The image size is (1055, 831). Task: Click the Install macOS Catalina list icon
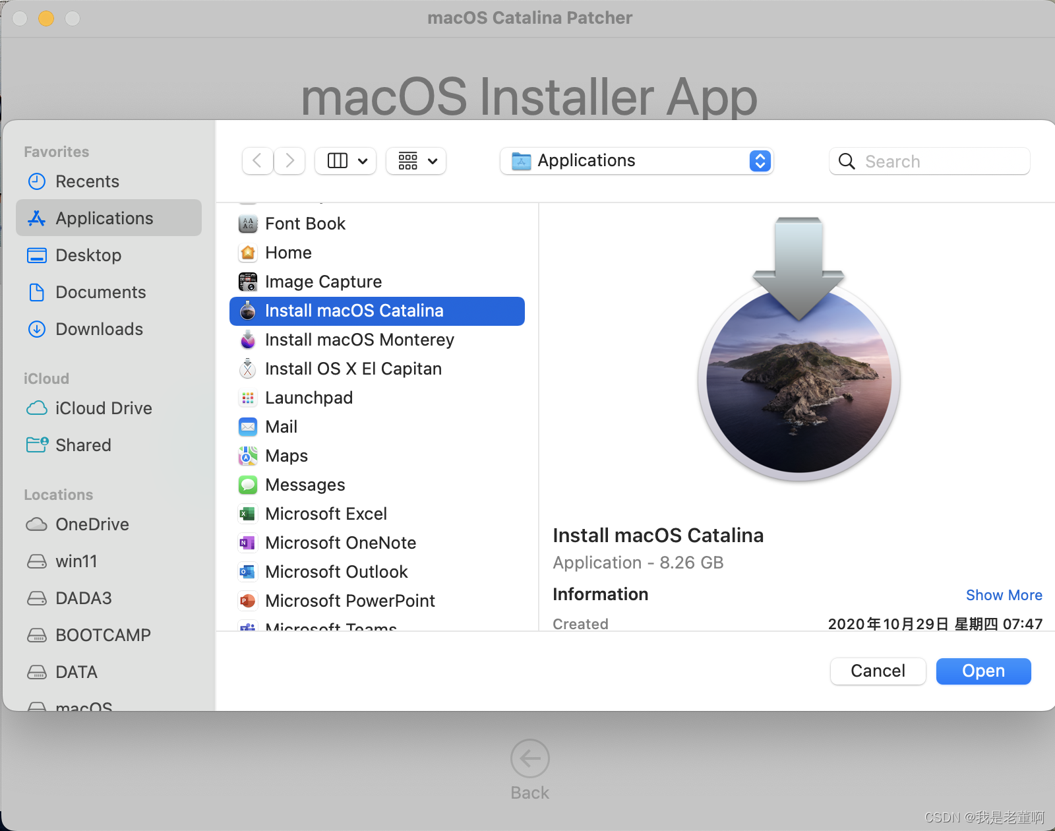tap(248, 311)
